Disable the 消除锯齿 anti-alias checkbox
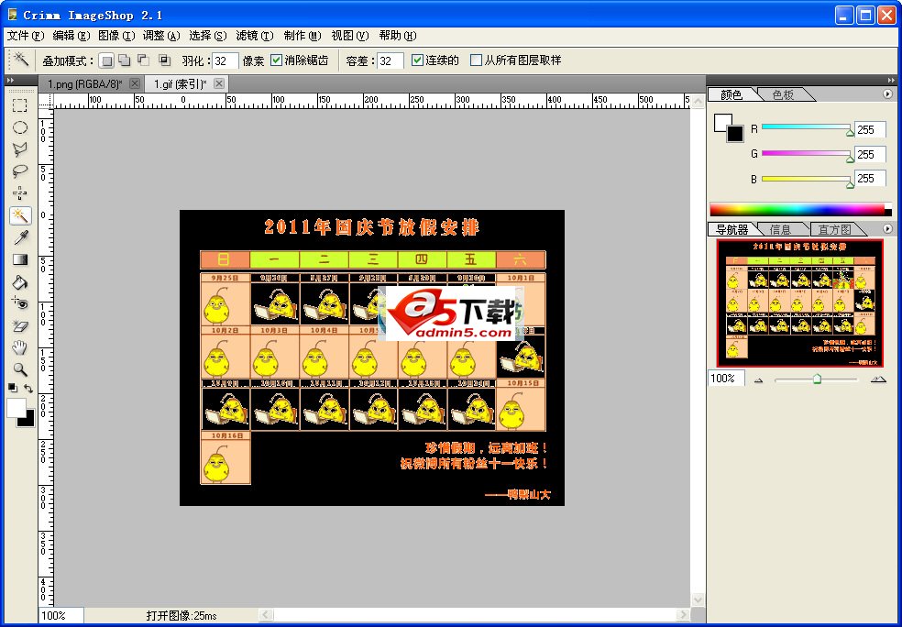This screenshot has width=902, height=627. (x=276, y=59)
